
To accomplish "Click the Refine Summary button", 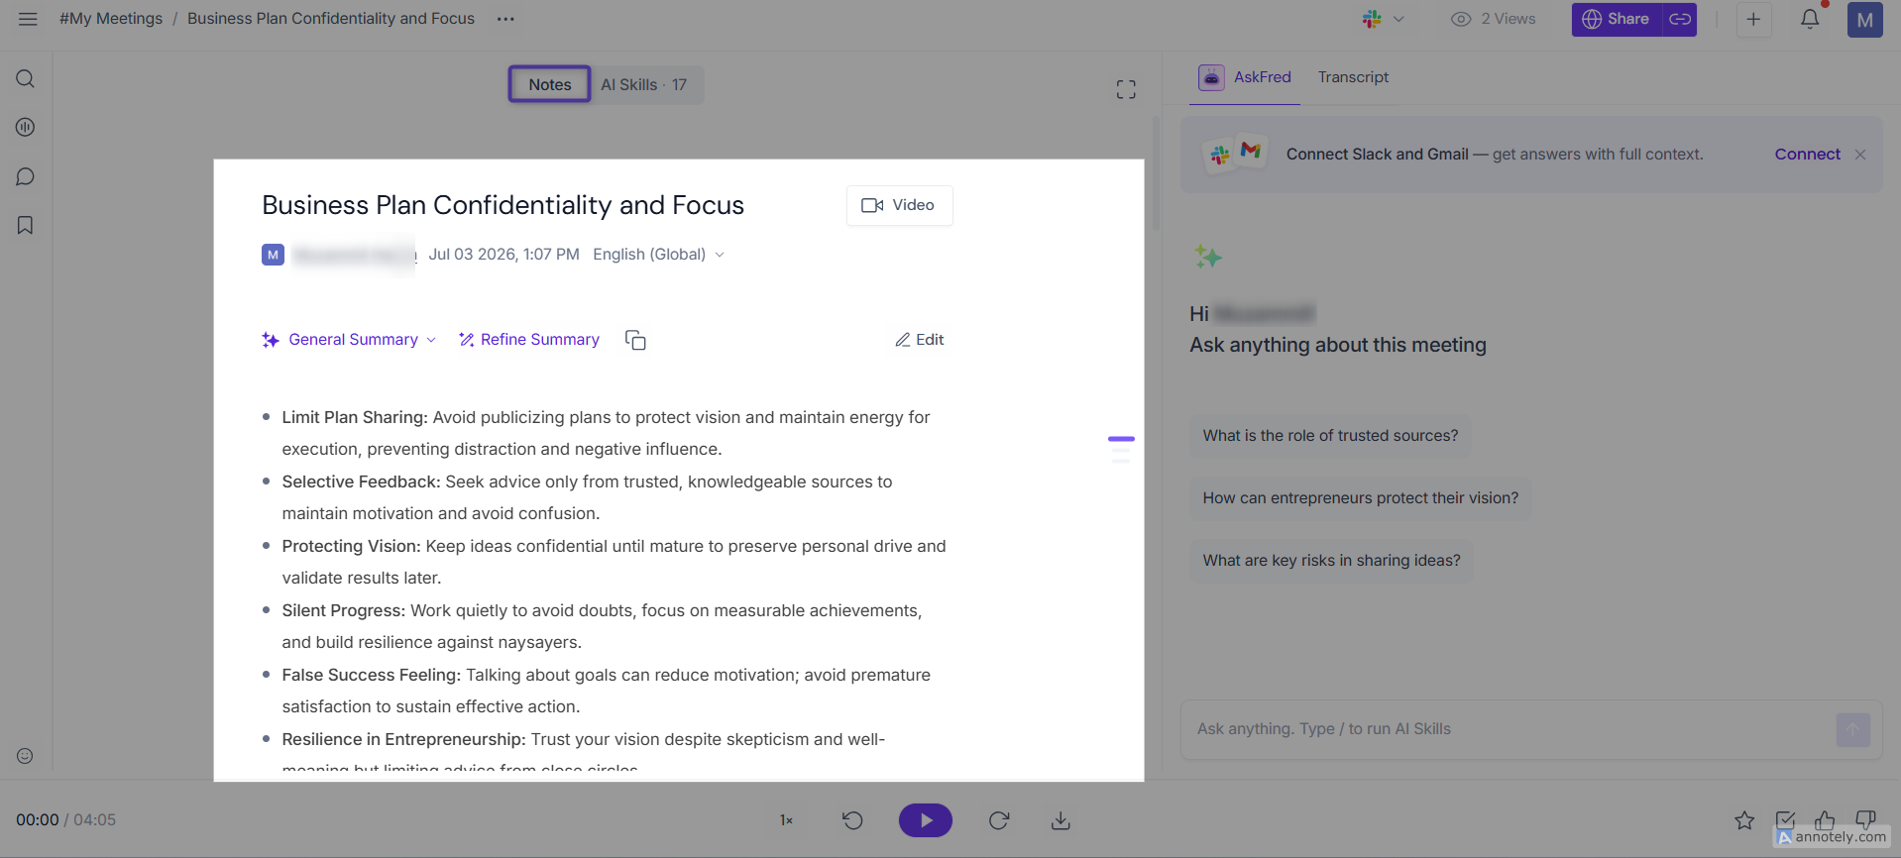I will coord(529,340).
